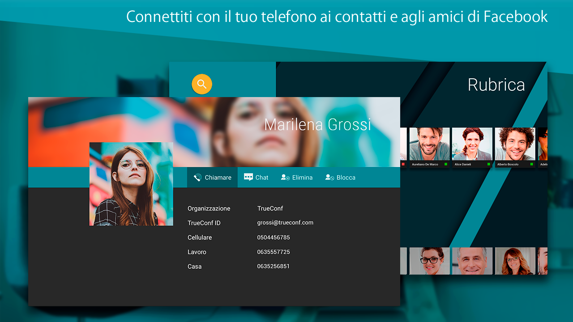Select Marilena Grossi's profile photo
The height and width of the screenshot is (322, 573).
(x=131, y=184)
